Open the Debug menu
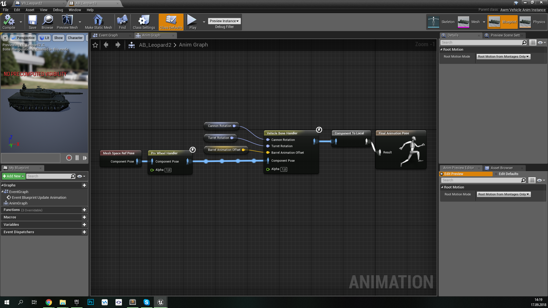Screen dimensions: 548x308 click(x=58, y=10)
